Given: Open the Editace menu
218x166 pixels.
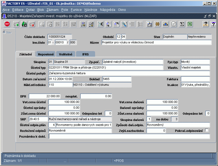Looking at the screenshot, I should point(18,10).
